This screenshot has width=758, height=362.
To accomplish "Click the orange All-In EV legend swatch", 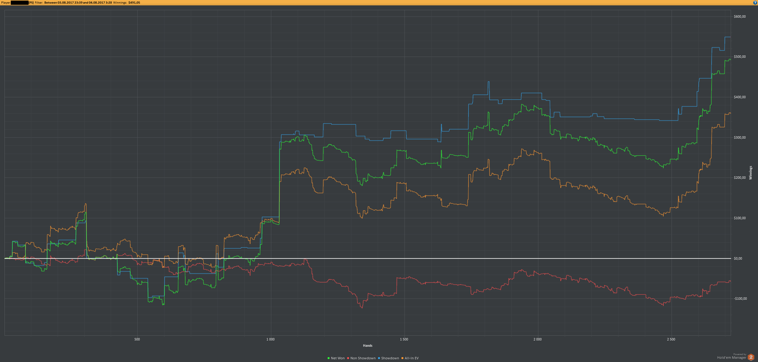I will [x=402, y=358].
